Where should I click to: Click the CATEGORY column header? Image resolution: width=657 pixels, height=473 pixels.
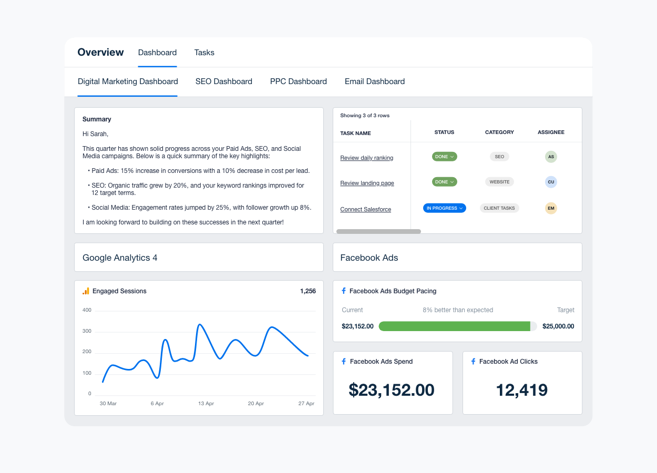pyautogui.click(x=499, y=132)
